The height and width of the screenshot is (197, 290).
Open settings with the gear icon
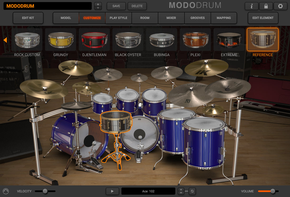(281, 6)
